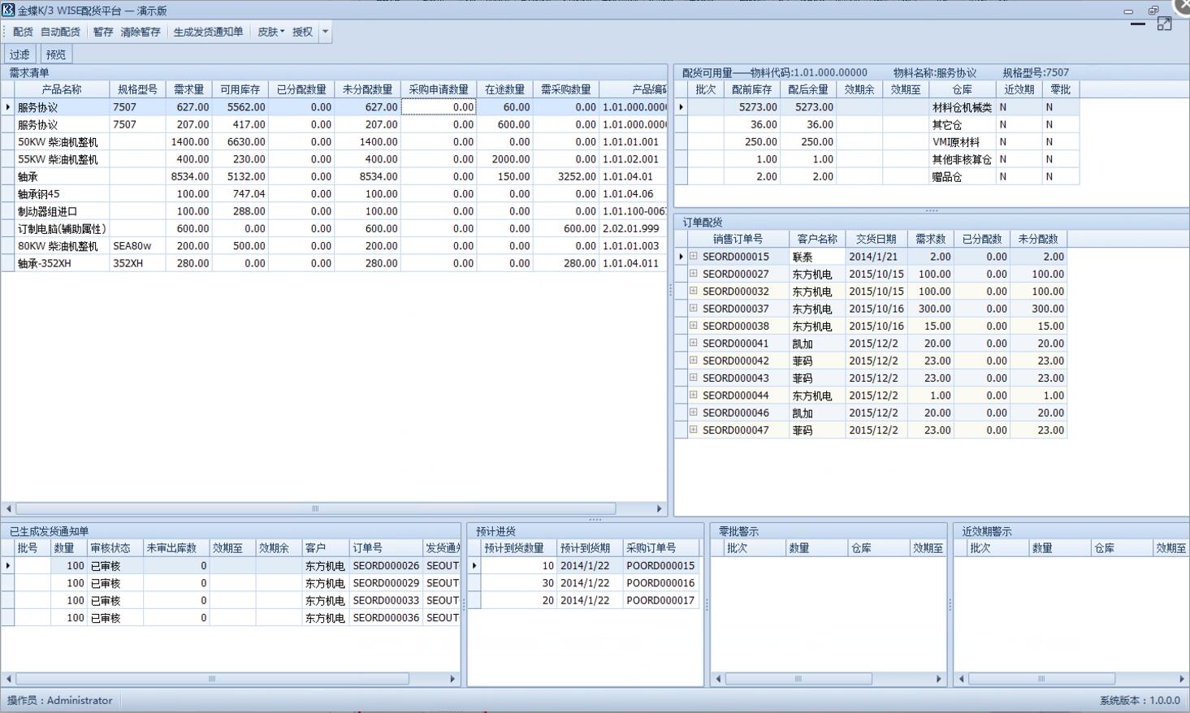Click the 操作员: Administrator status bar entry

(60, 700)
